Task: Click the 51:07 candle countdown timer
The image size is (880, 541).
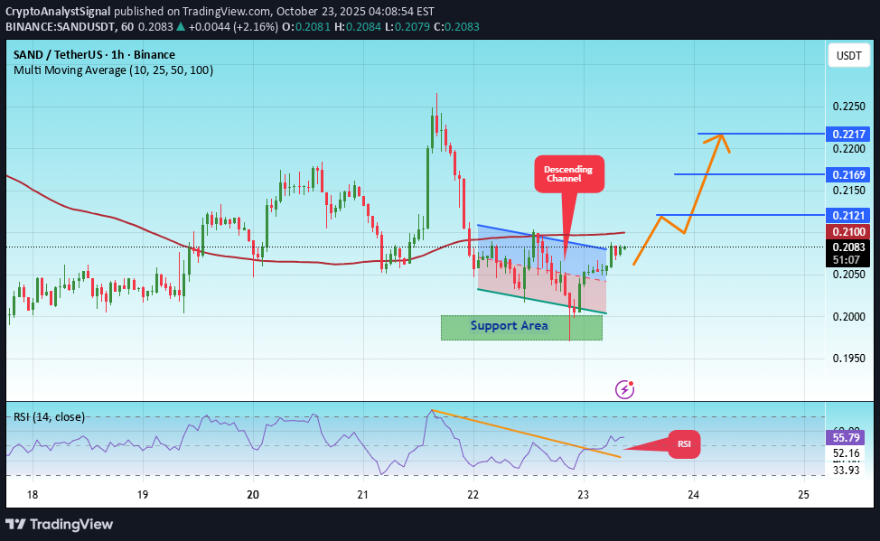Action: pyautogui.click(x=847, y=259)
